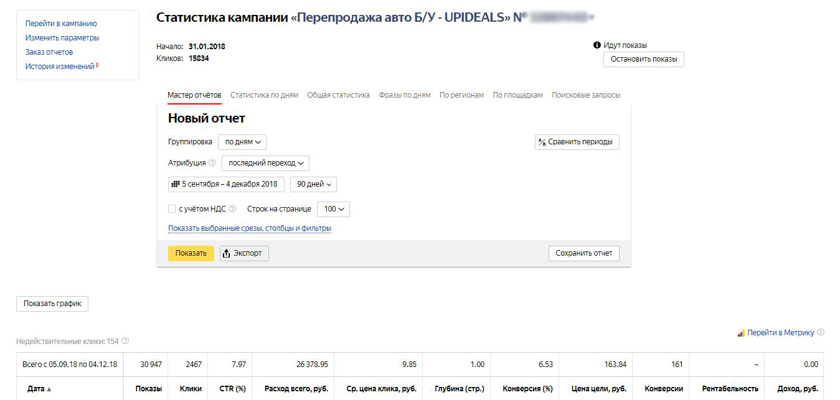
Task: Switch to По регионам tab
Action: pyautogui.click(x=461, y=95)
